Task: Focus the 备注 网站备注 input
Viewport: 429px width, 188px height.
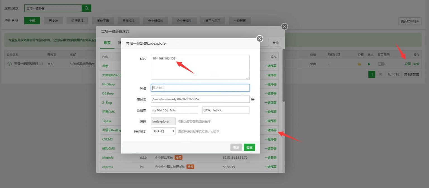Action: [x=200, y=88]
